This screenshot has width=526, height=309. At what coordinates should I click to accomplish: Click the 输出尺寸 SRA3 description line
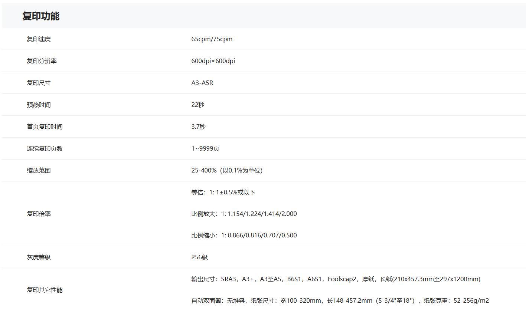click(x=336, y=279)
